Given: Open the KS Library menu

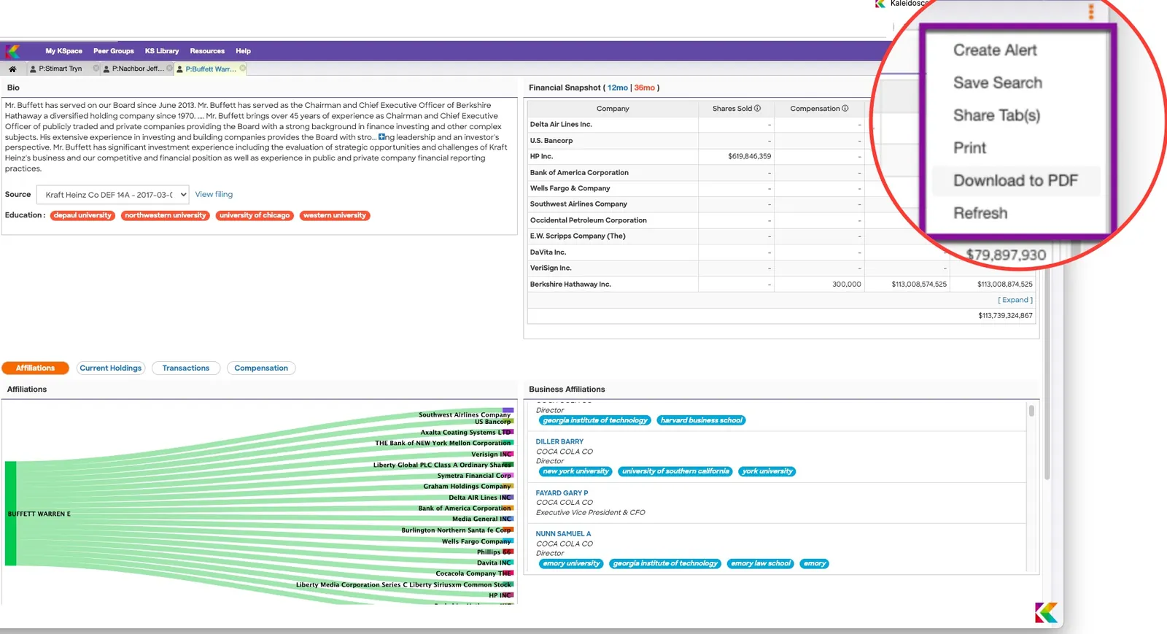Looking at the screenshot, I should tap(162, 51).
